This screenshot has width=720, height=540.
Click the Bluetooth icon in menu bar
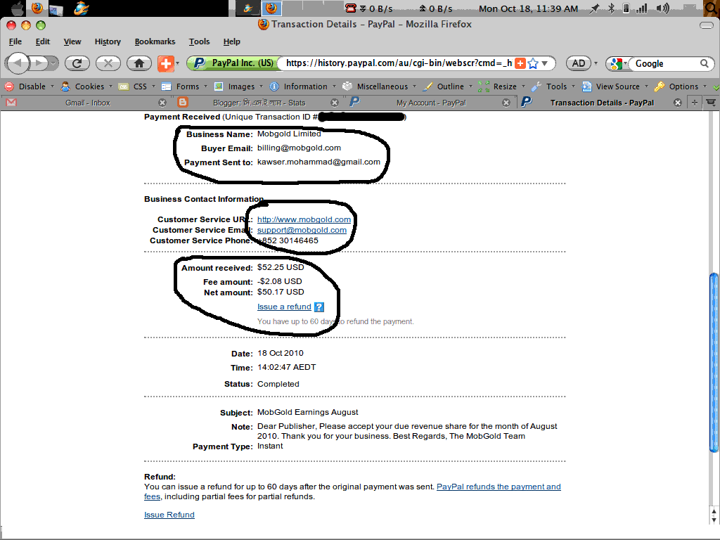(611, 8)
